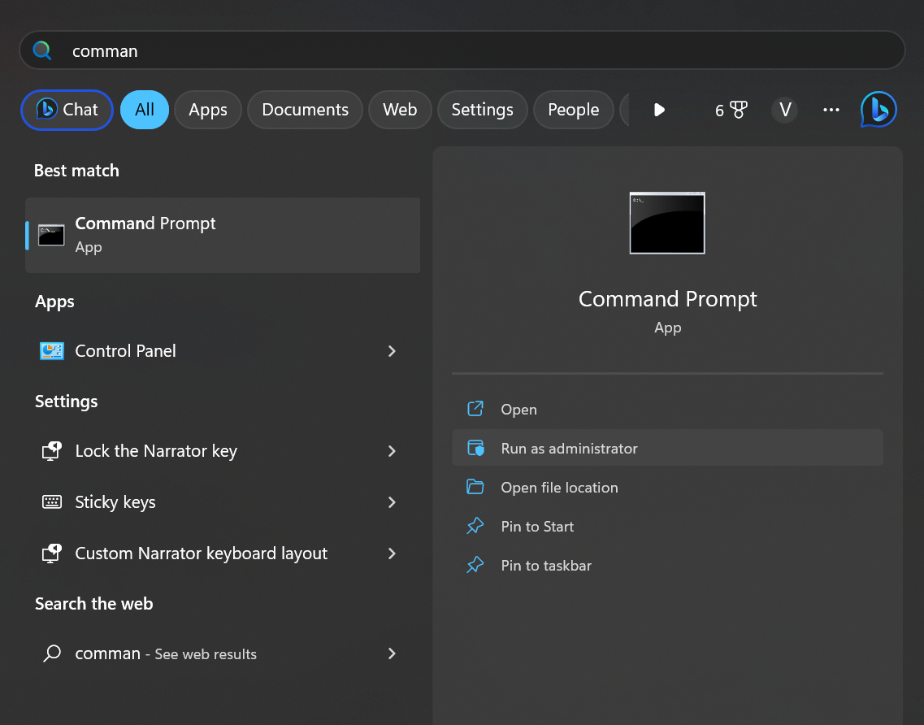Pin Command Prompt to taskbar
Viewport: 924px width, 725px height.
point(546,566)
